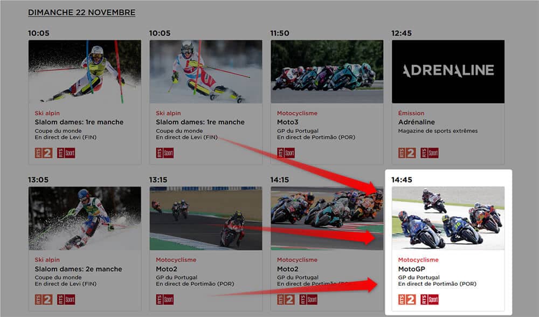Click Motocyclisme label on the MotoGP card

418,260
